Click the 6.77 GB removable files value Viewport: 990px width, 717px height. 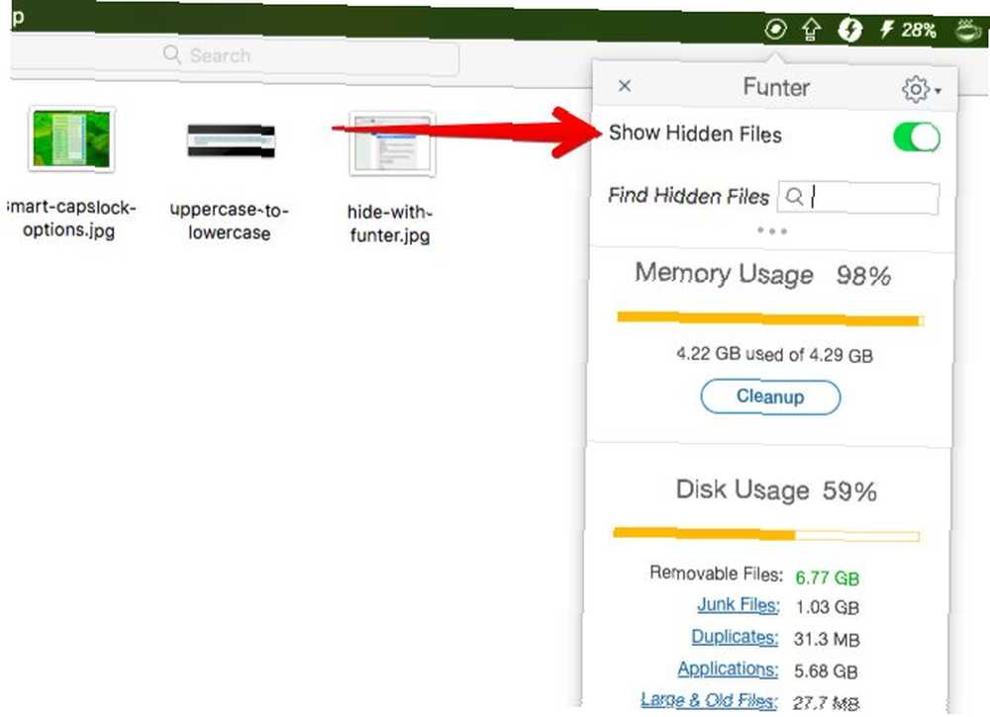pyautogui.click(x=827, y=578)
